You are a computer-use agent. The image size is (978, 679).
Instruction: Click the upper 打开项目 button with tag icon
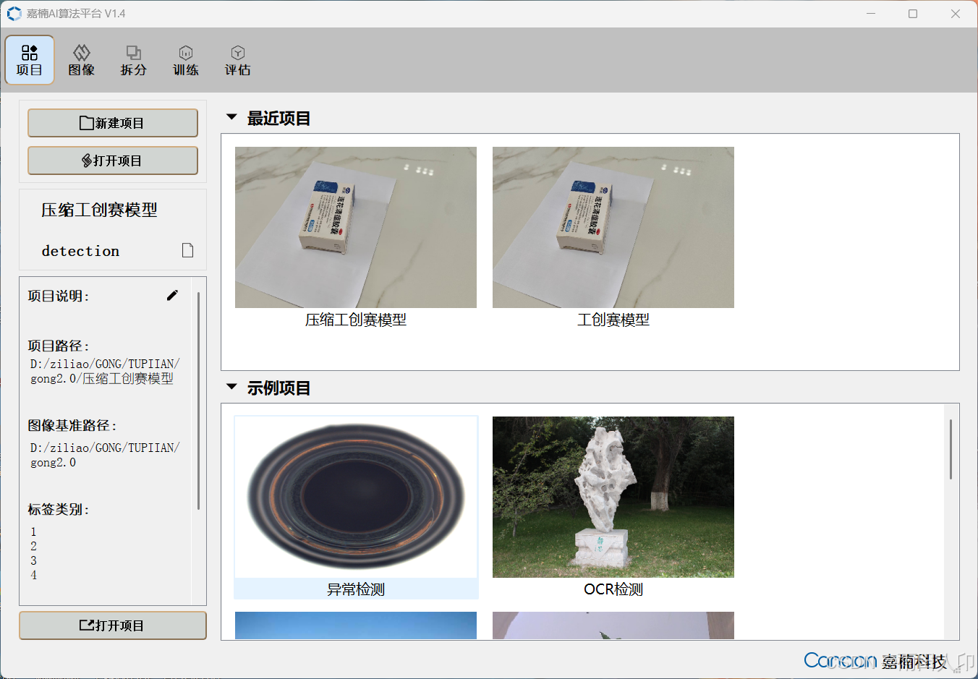[113, 161]
